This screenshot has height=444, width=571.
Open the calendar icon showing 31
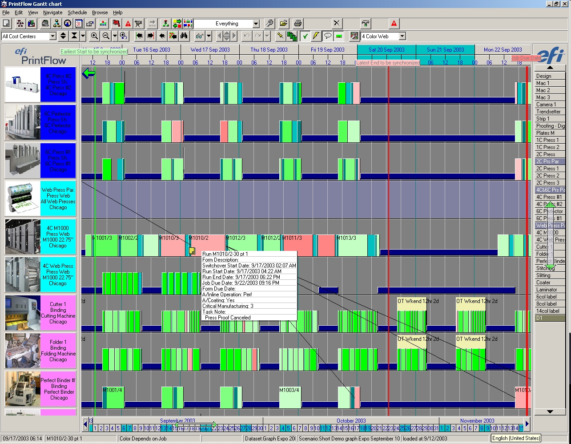[x=79, y=24]
